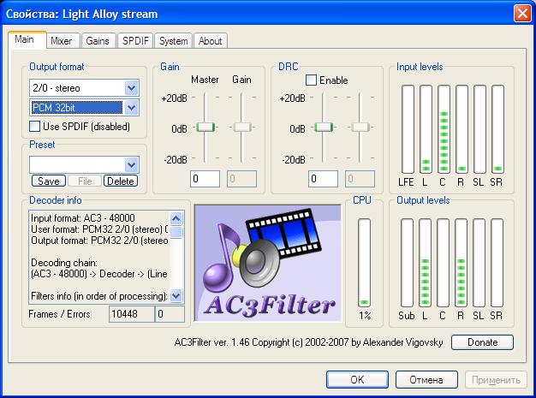536x398 pixels.
Task: Click the first DRC slider thumb
Action: click(324, 127)
